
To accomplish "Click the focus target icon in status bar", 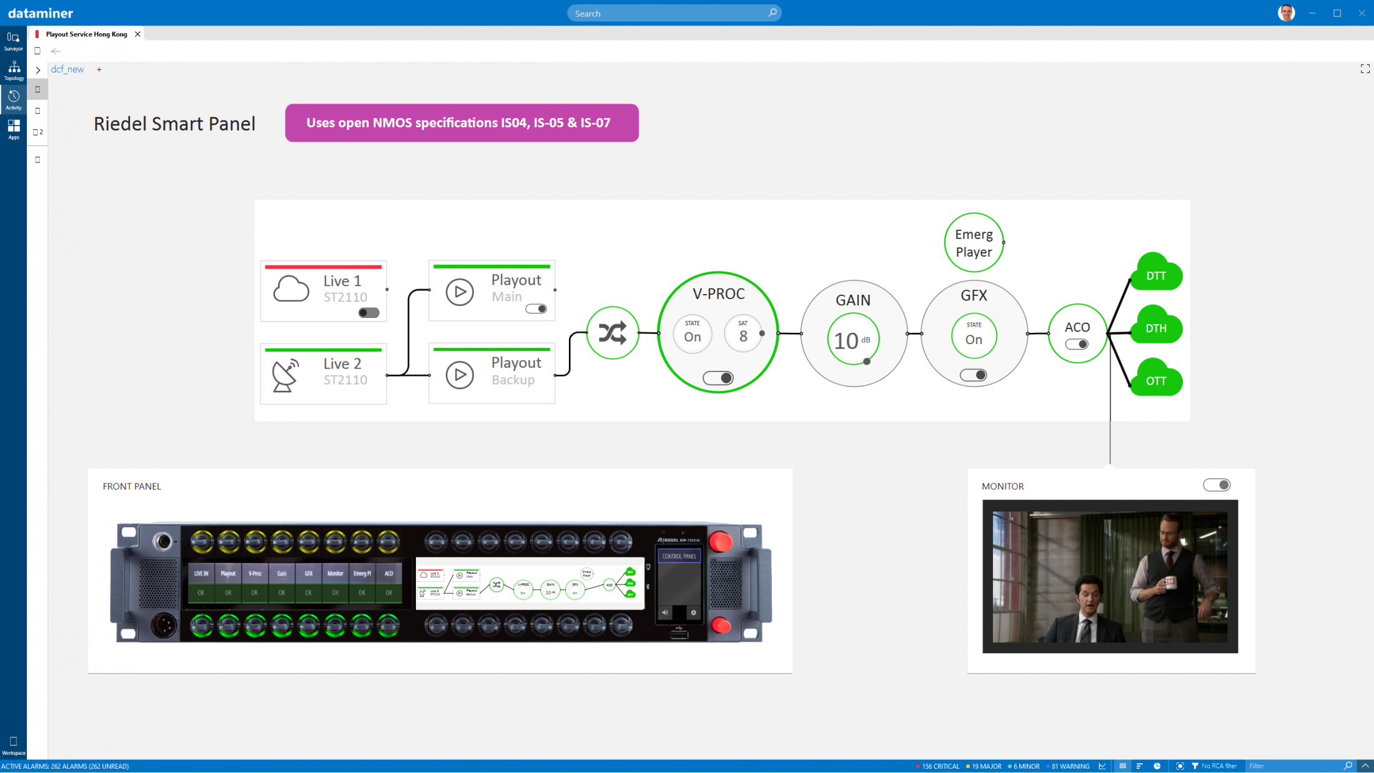I will [1180, 766].
